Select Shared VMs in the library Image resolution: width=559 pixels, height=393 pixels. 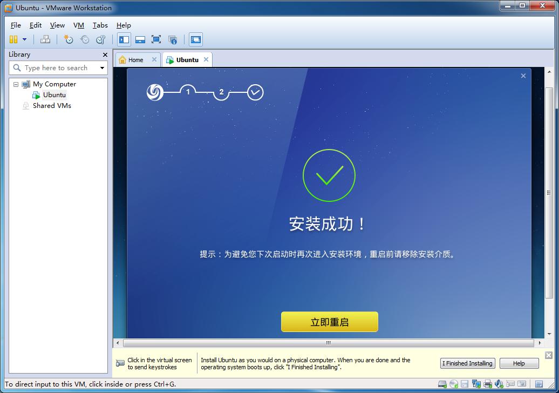pos(52,106)
